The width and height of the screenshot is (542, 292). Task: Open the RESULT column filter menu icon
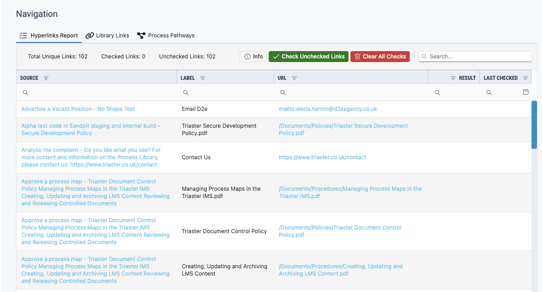click(x=453, y=78)
